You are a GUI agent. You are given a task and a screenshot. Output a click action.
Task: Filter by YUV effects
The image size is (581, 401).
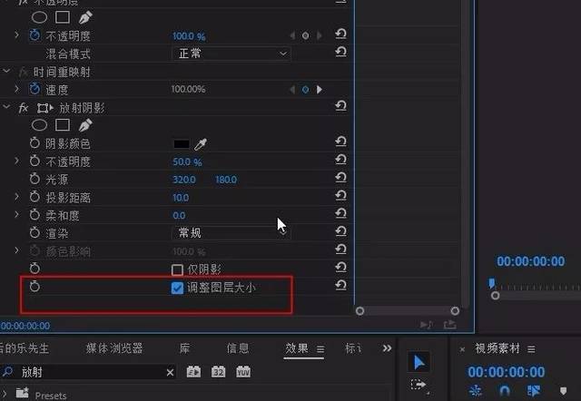pyautogui.click(x=243, y=371)
